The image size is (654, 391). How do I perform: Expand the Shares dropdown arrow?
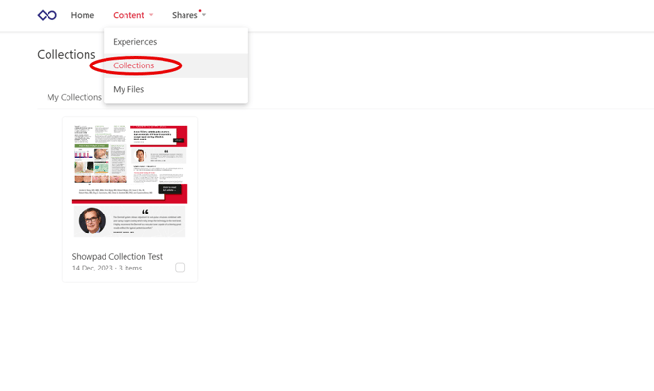point(204,15)
